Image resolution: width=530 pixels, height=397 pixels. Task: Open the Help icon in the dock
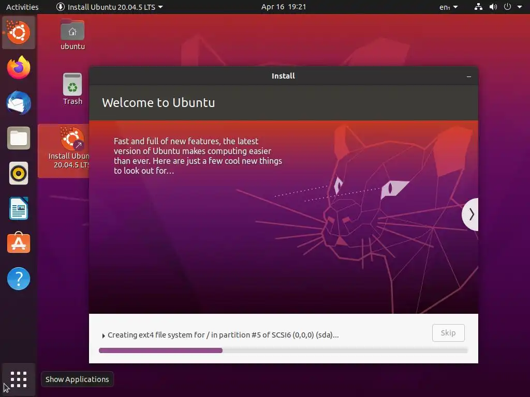coord(19,279)
